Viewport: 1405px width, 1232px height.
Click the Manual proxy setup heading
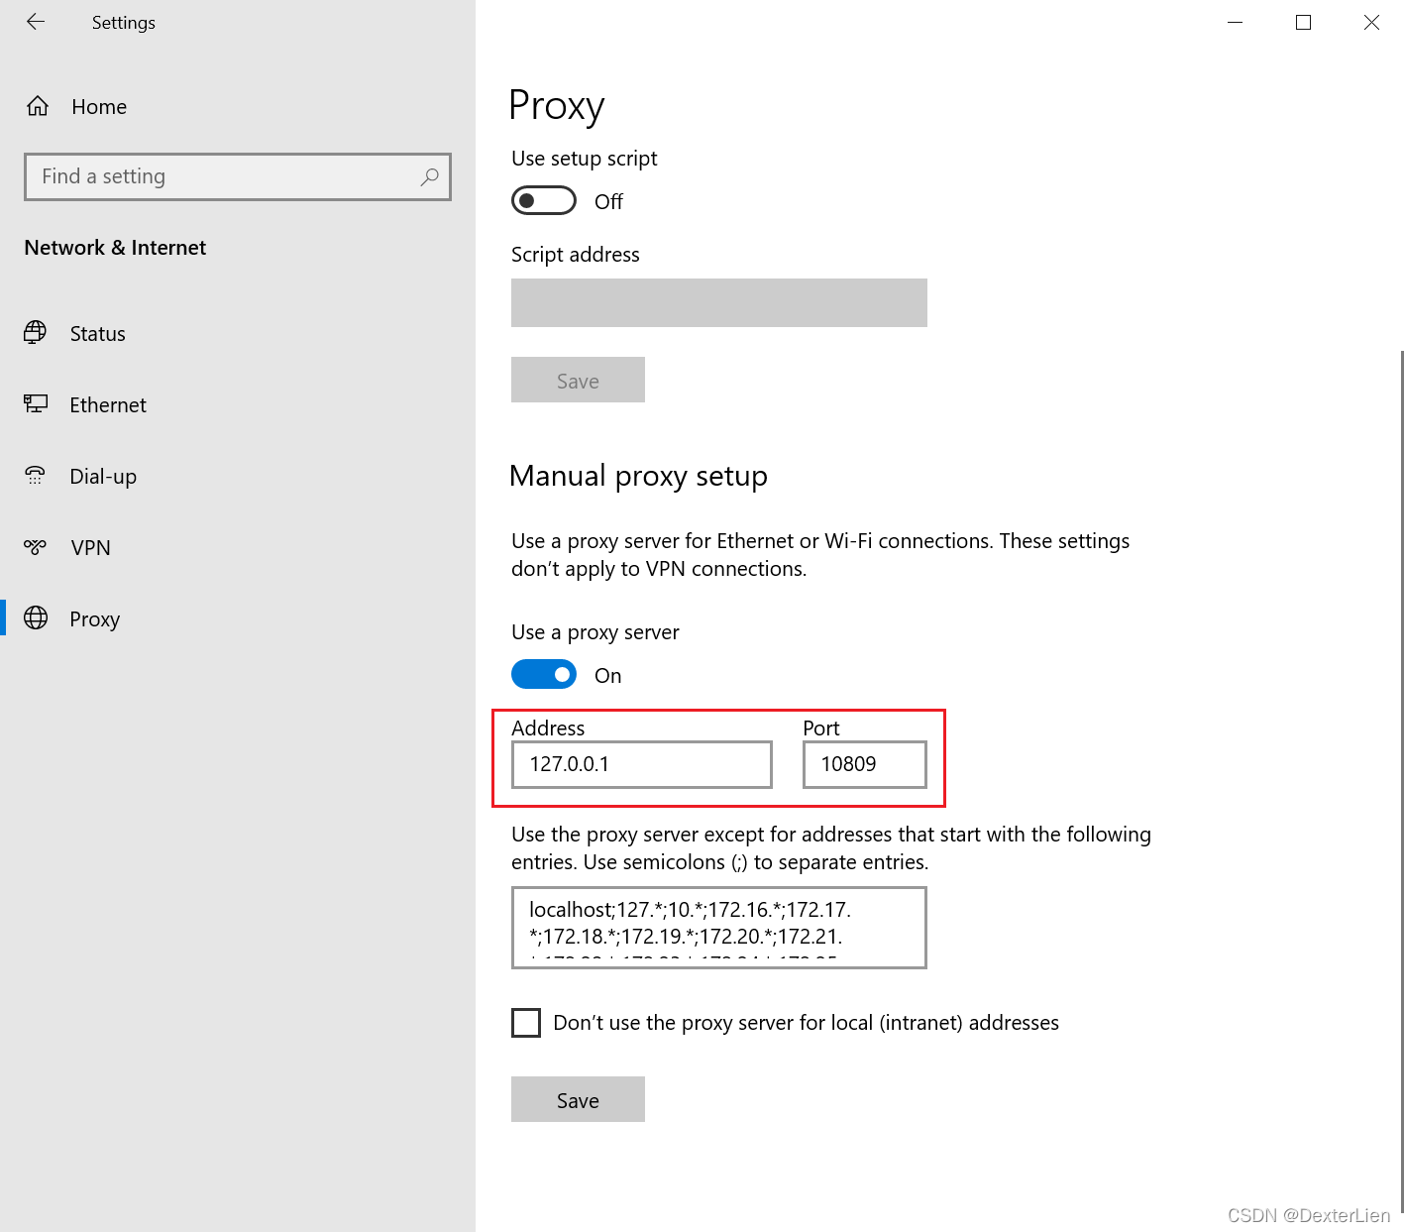pyautogui.click(x=638, y=476)
